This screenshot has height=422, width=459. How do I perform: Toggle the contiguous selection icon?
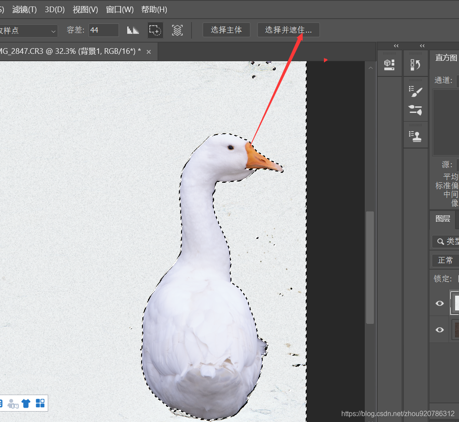[x=155, y=30]
